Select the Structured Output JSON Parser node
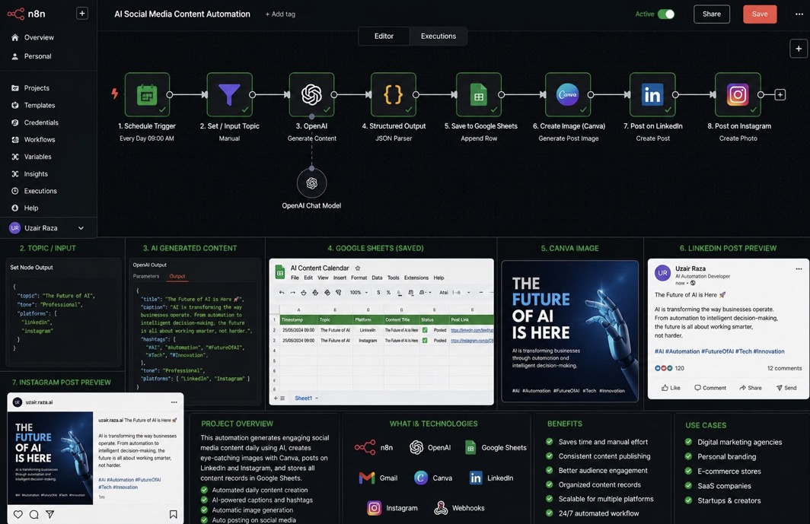This screenshot has width=810, height=524. (393, 94)
